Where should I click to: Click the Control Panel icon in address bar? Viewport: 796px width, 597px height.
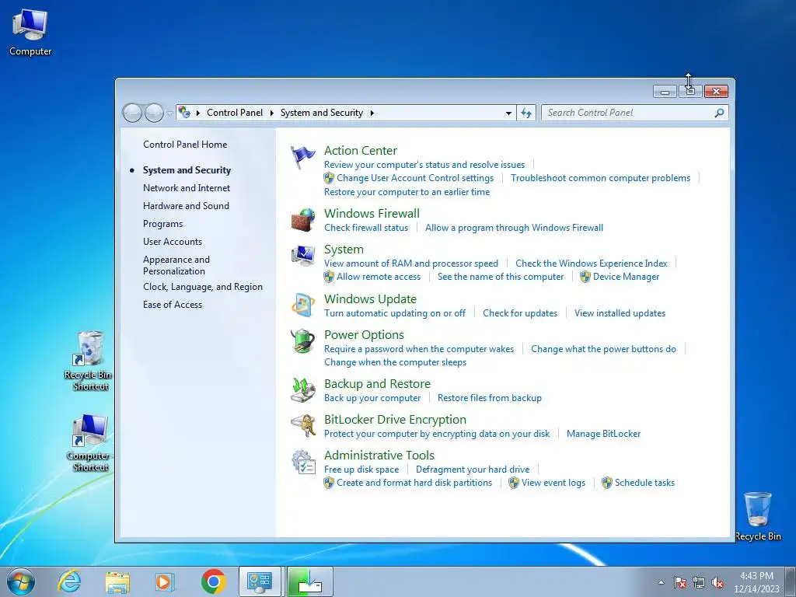click(x=184, y=112)
